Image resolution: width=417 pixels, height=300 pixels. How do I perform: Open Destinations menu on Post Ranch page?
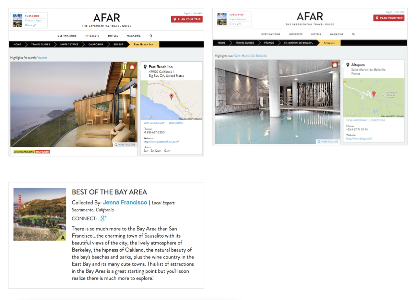coord(67,36)
